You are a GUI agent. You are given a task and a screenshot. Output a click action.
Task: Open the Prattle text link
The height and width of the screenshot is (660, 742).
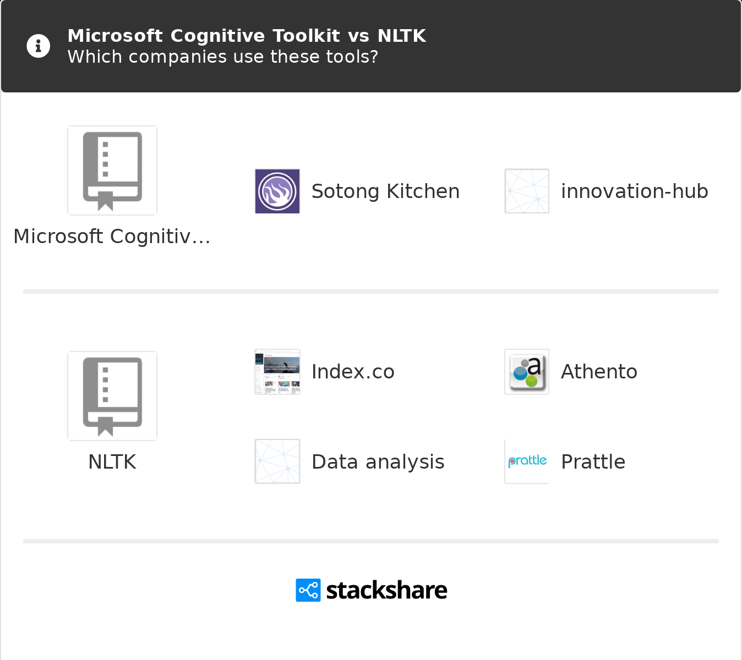click(593, 462)
